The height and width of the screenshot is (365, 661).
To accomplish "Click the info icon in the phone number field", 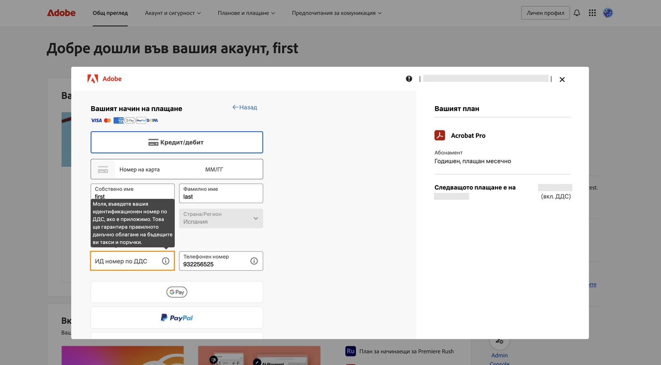I will coord(254,261).
